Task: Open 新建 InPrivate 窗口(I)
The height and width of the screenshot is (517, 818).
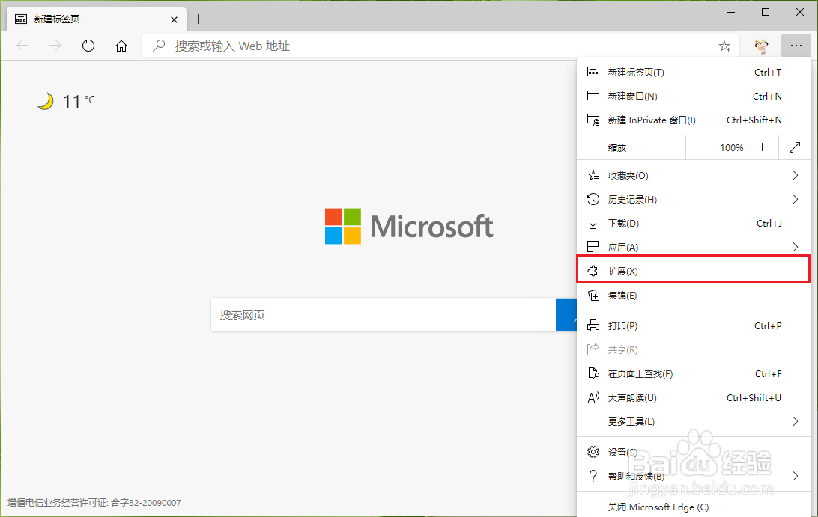Action: 694,120
